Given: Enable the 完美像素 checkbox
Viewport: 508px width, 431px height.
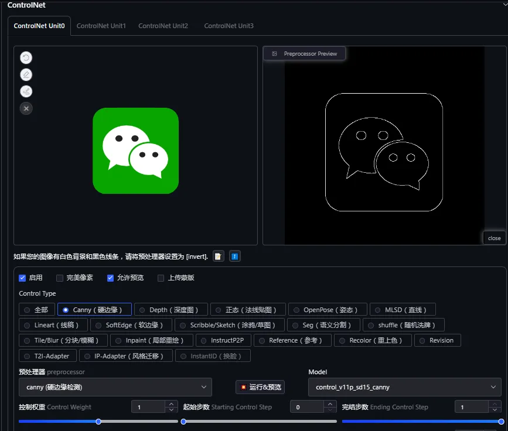Looking at the screenshot, I should pyautogui.click(x=60, y=278).
